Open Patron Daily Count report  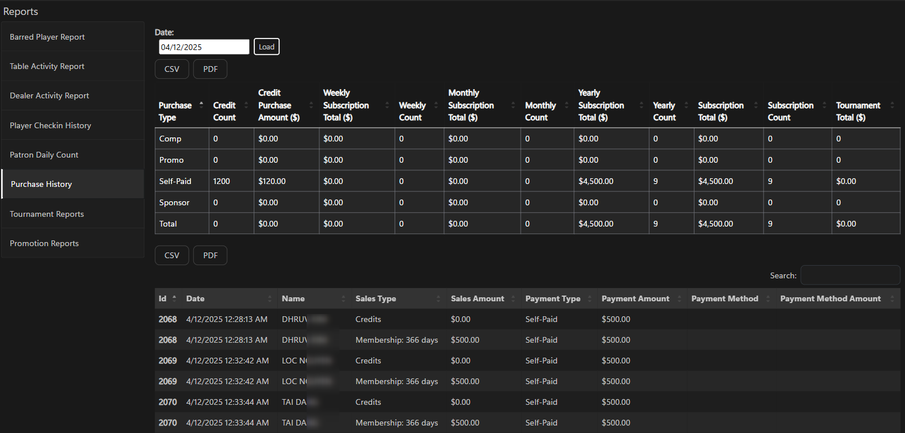[x=44, y=155]
